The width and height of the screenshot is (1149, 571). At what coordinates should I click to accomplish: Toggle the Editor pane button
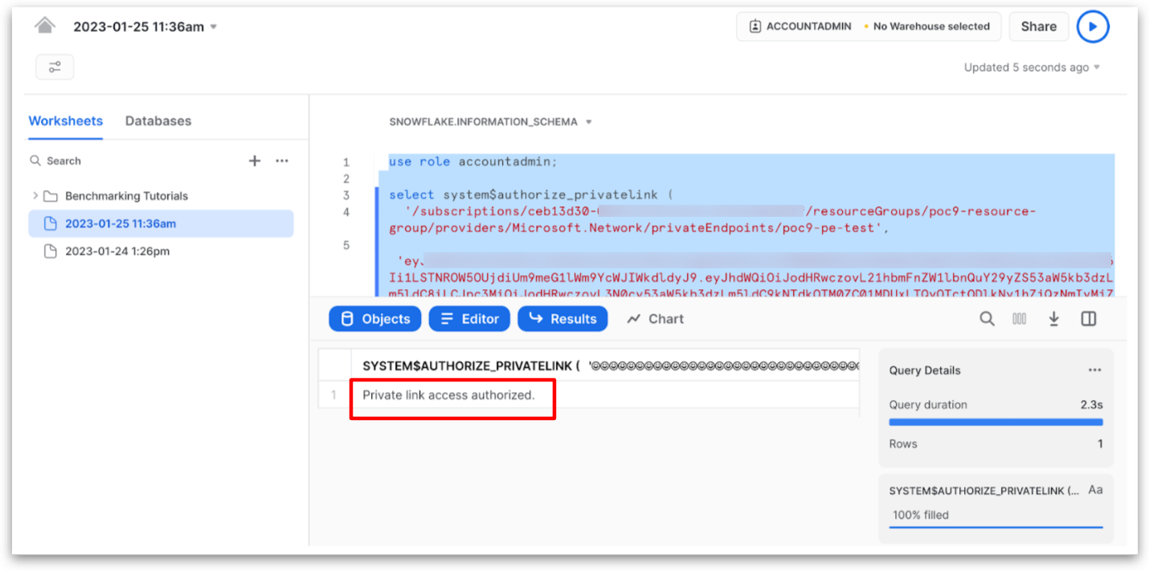[470, 319]
